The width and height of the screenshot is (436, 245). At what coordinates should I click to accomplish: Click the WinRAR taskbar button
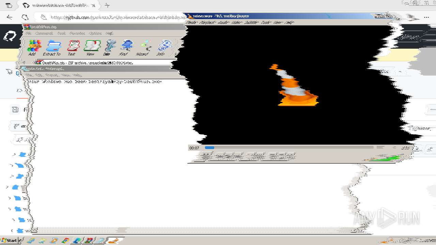(89, 241)
